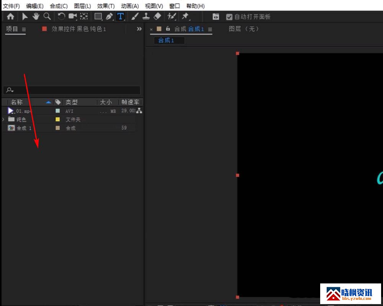383x306 pixels.
Task: Toggle the 自动打开面板 checkbox
Action: coord(229,17)
